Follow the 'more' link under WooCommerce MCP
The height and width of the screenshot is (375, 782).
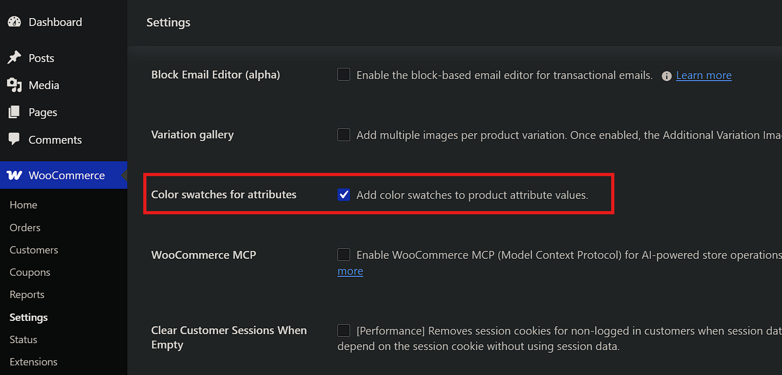point(350,271)
